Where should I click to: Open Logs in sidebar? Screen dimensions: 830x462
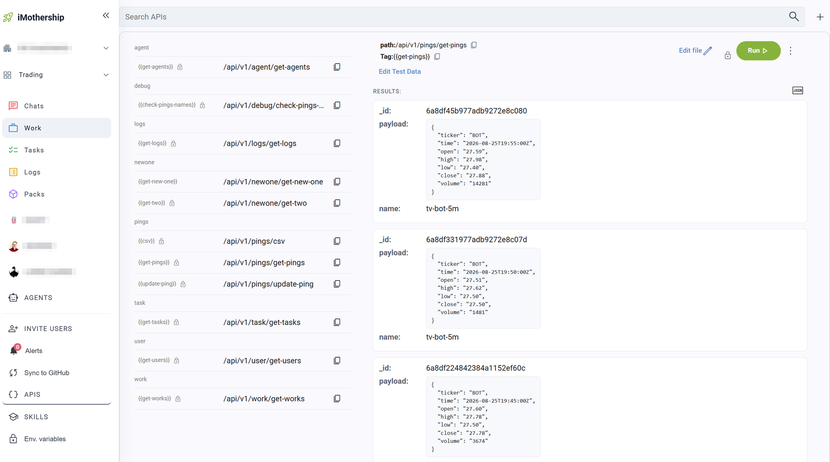[57, 172]
